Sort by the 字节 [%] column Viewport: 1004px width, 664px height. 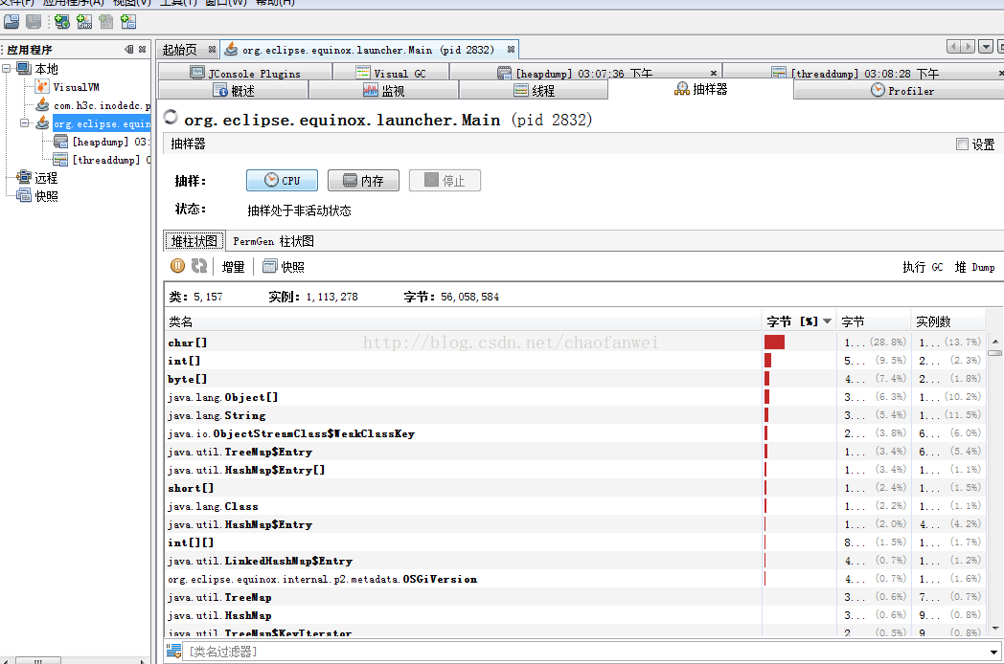tap(800, 321)
